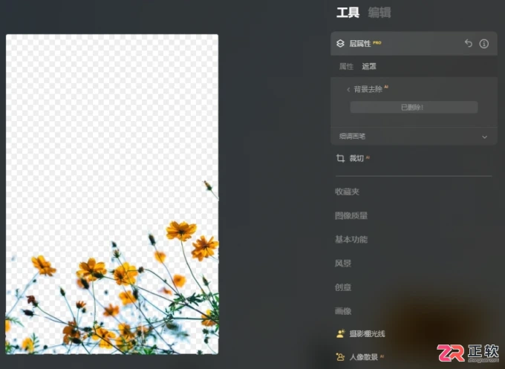
Task: Go back using arrow beside 背景去除
Action: [x=348, y=90]
